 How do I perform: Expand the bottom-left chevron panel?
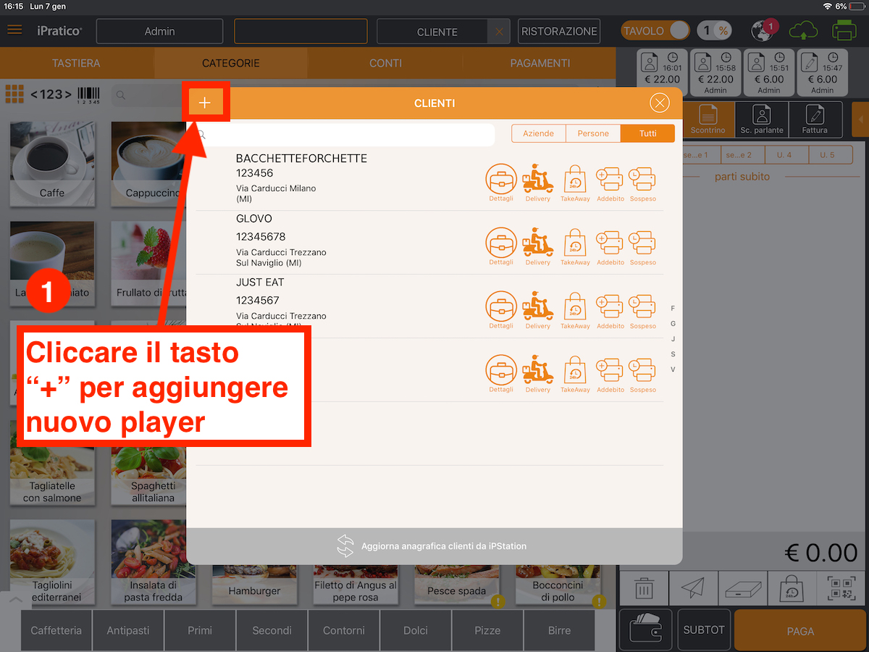click(16, 599)
